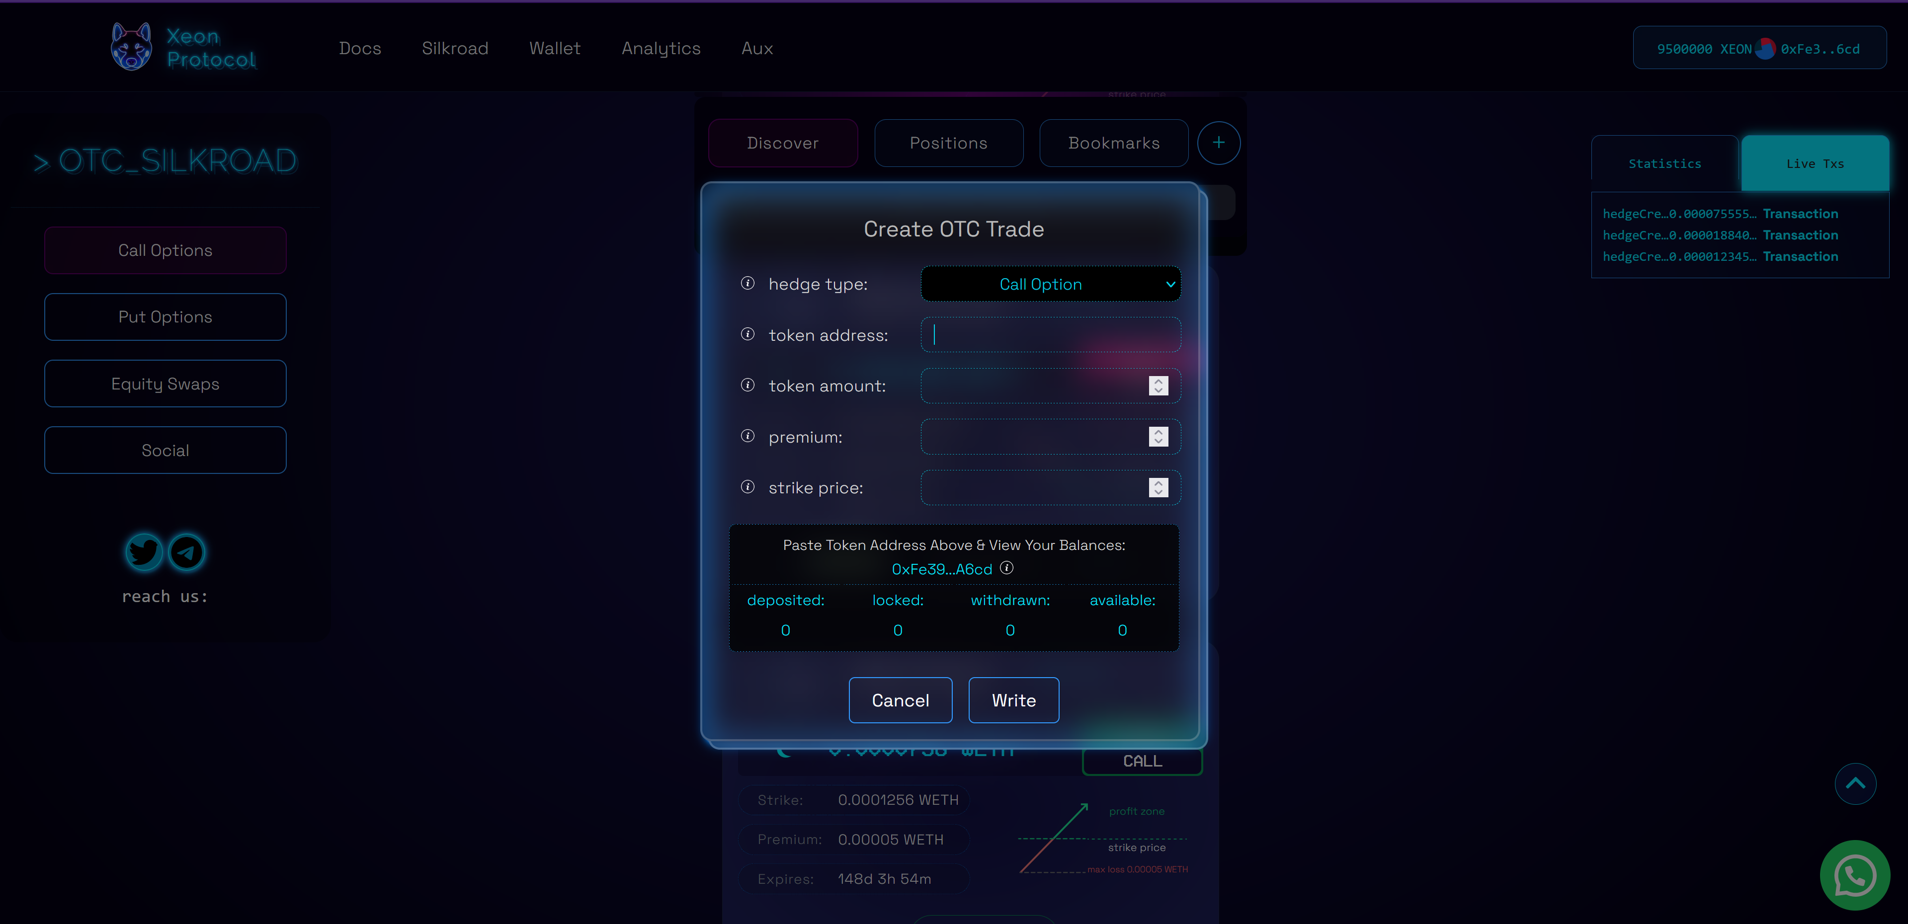Viewport: 1908px width, 924px height.
Task: Click the premium field stepper arrows
Action: click(x=1159, y=437)
